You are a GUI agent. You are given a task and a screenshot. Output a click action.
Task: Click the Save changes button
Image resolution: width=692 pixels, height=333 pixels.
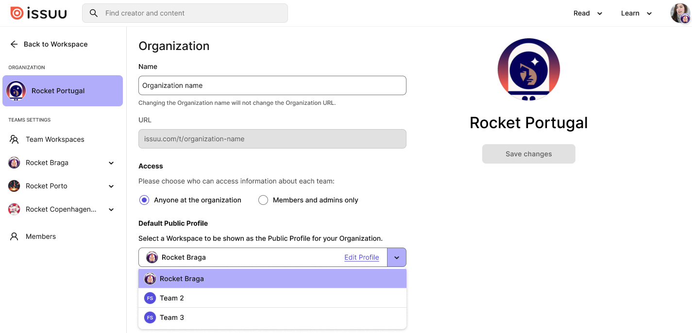tap(529, 154)
